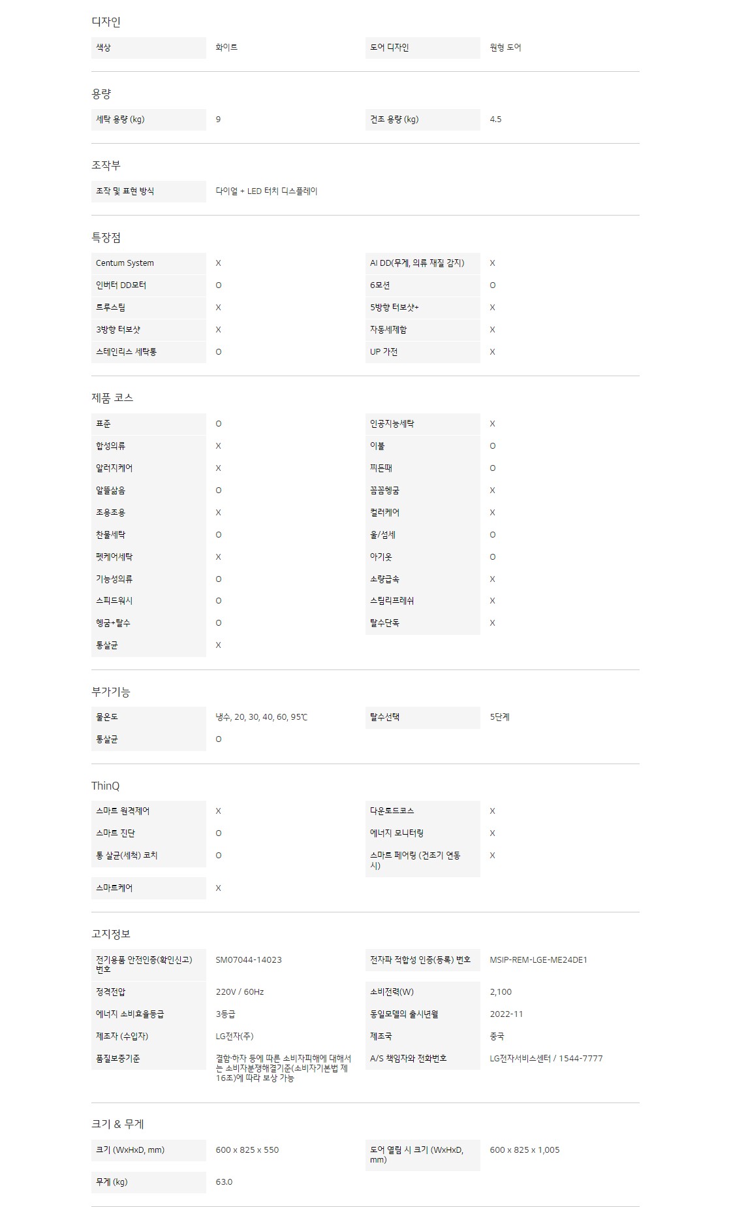Viewport: 731px width, 1207px height.
Task: Click the ThinQ section heading
Action: click(106, 786)
